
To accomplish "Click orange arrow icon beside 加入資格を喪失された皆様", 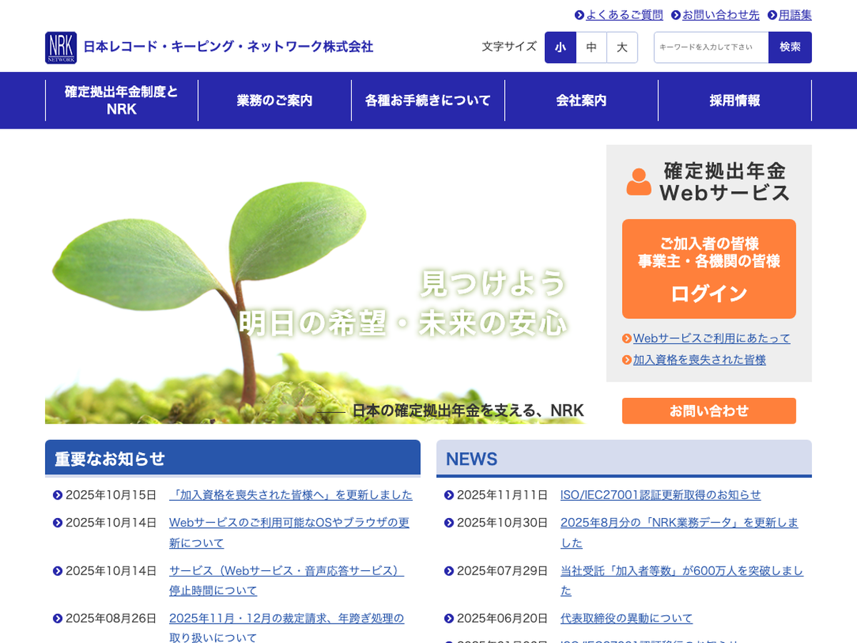I will pyautogui.click(x=627, y=360).
